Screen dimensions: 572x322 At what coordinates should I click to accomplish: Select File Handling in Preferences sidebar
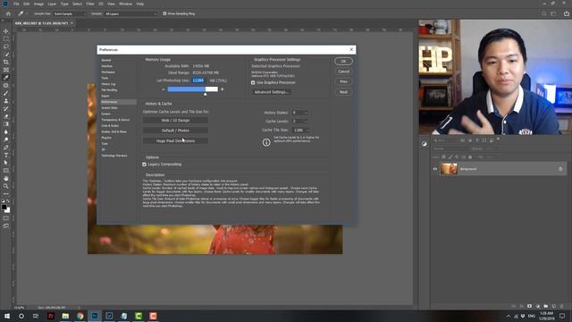[x=109, y=90]
